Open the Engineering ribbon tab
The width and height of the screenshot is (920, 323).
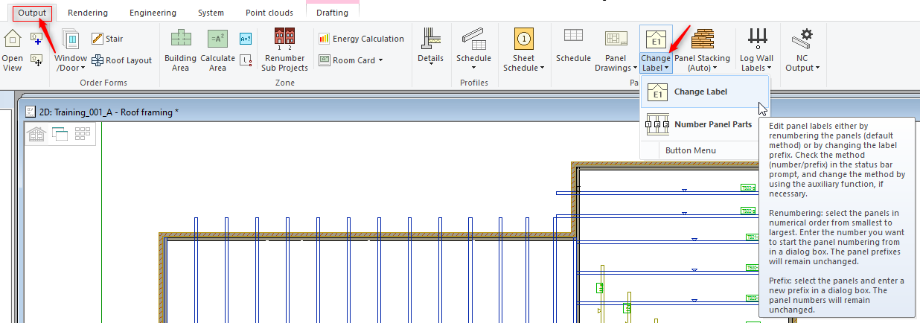[153, 13]
